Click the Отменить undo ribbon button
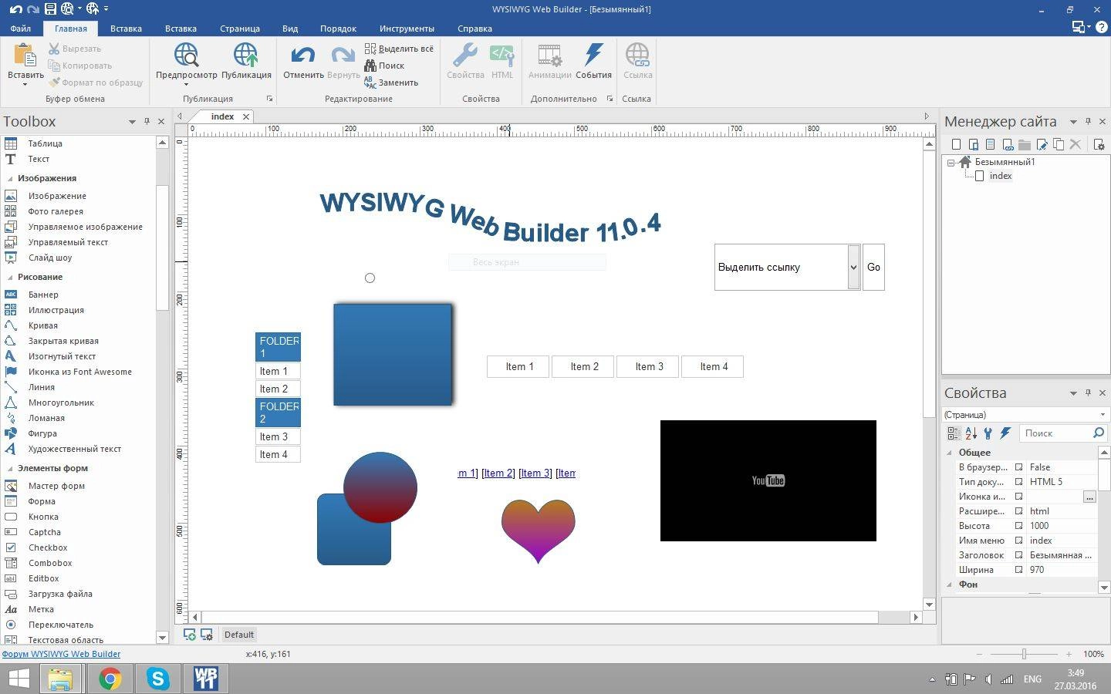The height and width of the screenshot is (694, 1111). tap(303, 62)
